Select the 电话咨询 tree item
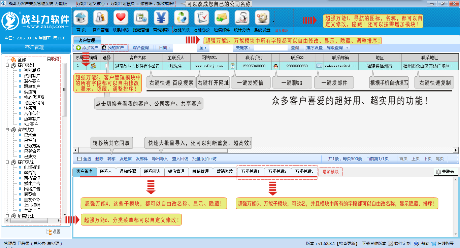Viewport: 460px width, 248px height. pyautogui.click(x=32, y=167)
